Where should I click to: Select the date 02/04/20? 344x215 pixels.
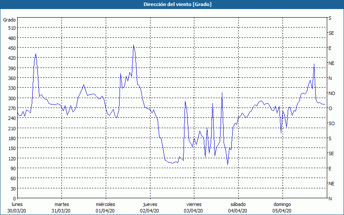[149, 211]
